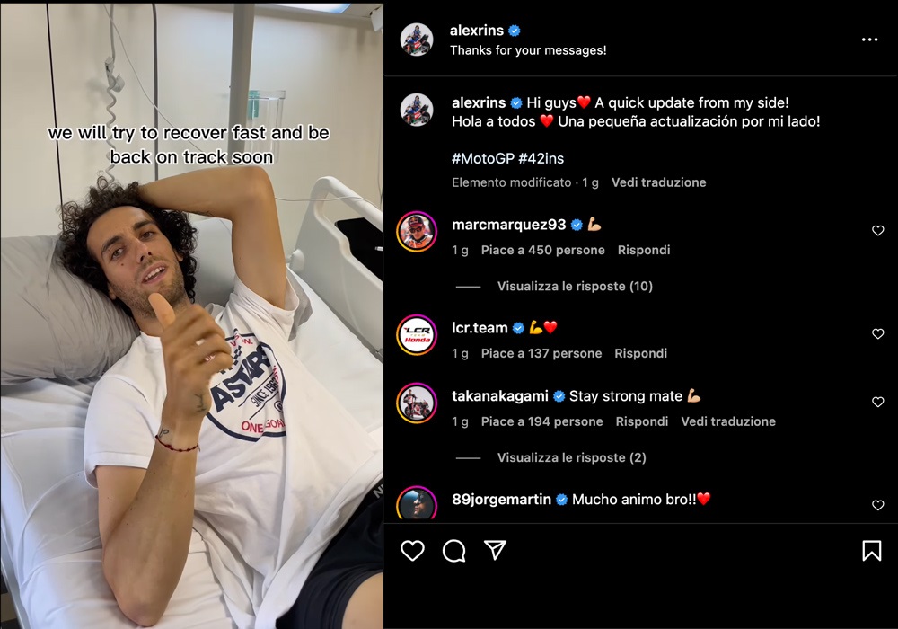Like lcr.team's comment
Image resolution: width=898 pixels, height=629 pixels.
point(878,333)
